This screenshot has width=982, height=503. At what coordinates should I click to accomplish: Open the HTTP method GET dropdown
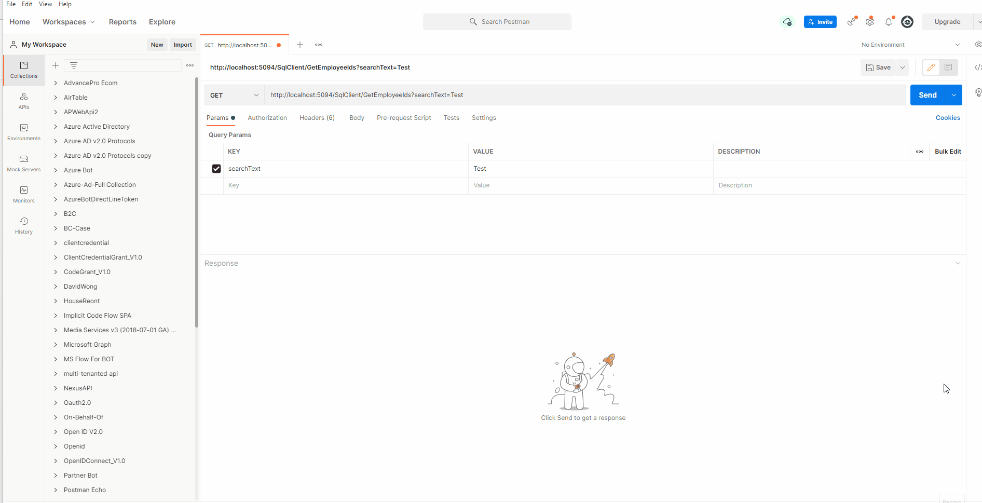234,95
